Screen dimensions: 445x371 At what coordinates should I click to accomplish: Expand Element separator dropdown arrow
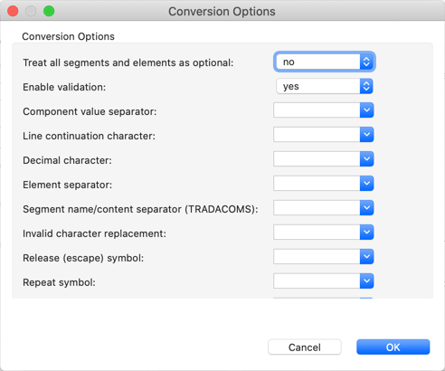366,184
